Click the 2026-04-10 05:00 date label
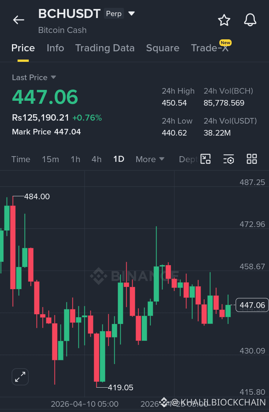 point(84,404)
